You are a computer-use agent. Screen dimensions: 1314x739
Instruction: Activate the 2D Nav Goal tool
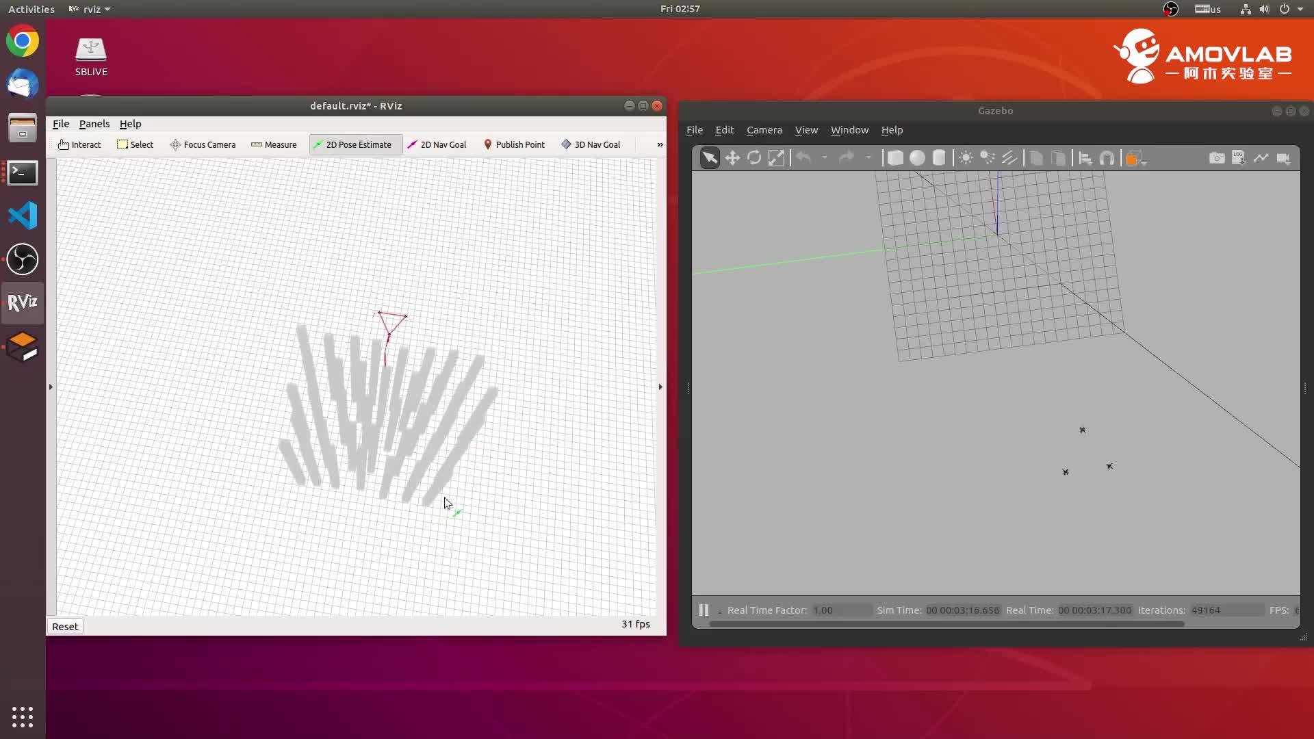coord(437,144)
